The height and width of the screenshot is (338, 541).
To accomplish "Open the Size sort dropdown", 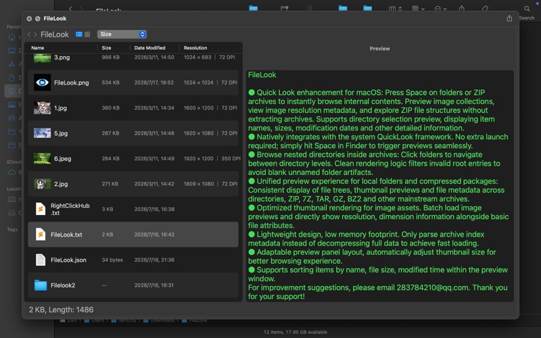I will tap(122, 34).
